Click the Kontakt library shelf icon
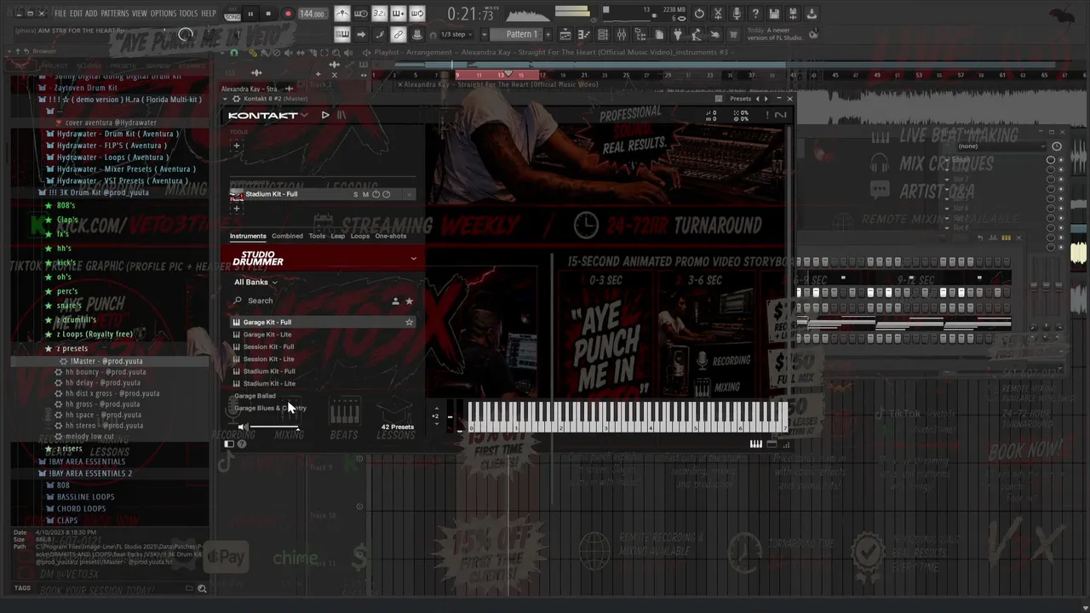This screenshot has height=613, width=1090. tap(341, 115)
